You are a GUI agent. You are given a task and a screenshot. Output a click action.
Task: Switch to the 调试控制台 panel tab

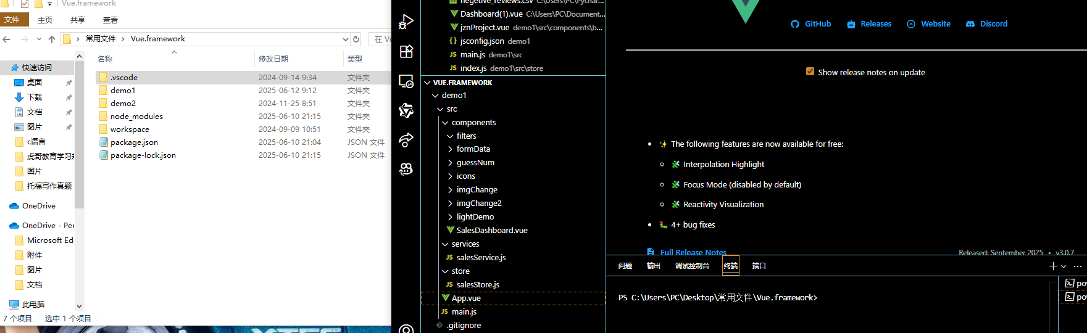[x=692, y=266]
